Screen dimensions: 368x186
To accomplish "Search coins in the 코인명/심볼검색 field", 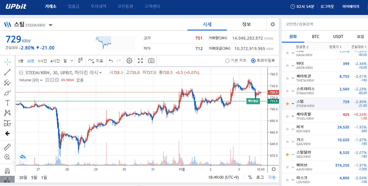I will 325,24.
